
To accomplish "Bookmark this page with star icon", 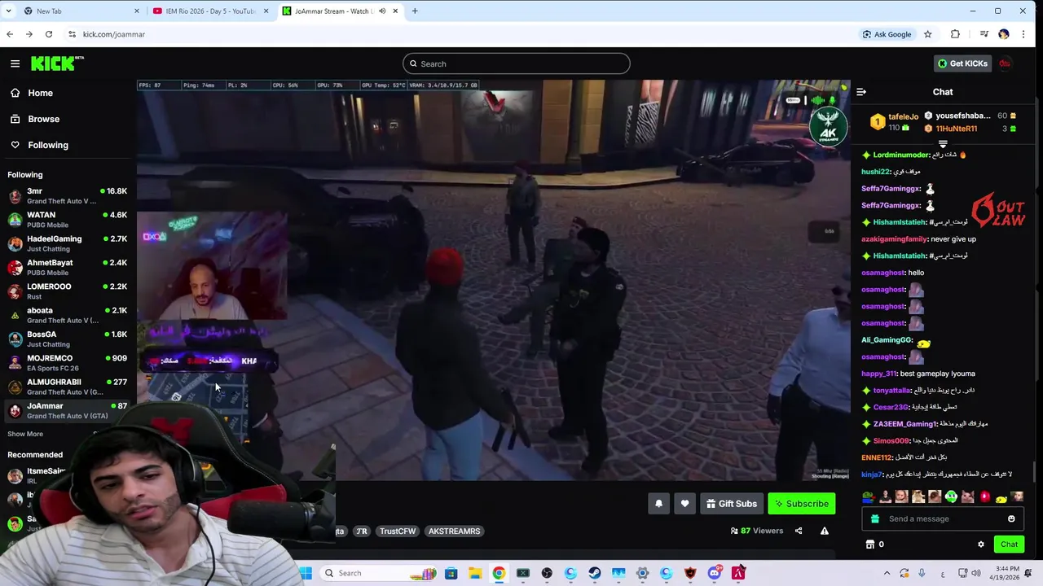I will coord(927,34).
